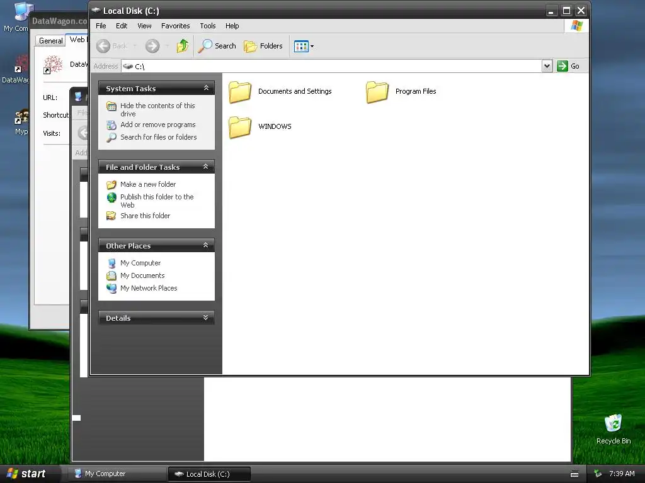This screenshot has width=645, height=483.
Task: Click the Windows flag logo icon
Action: (x=577, y=26)
